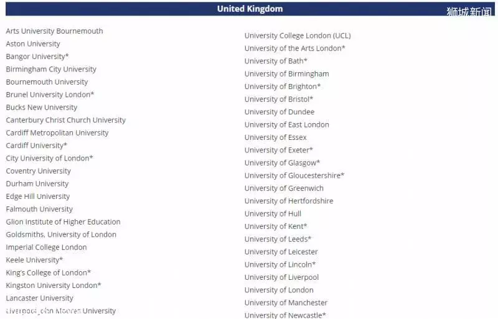Select King's College of London
498x319 pixels.
pyautogui.click(x=49, y=272)
